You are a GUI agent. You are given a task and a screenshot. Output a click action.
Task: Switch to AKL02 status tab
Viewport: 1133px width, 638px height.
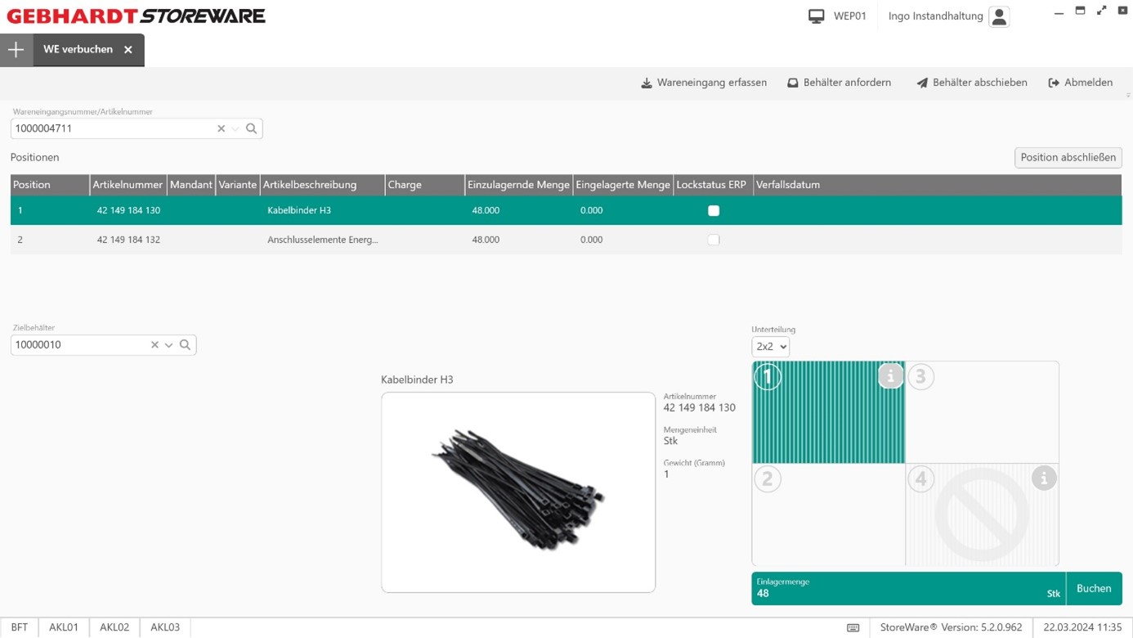click(114, 627)
